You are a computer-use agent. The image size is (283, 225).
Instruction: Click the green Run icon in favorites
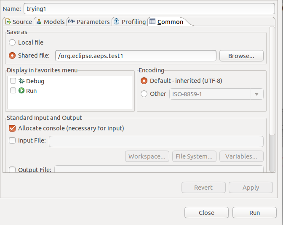tap(21, 90)
